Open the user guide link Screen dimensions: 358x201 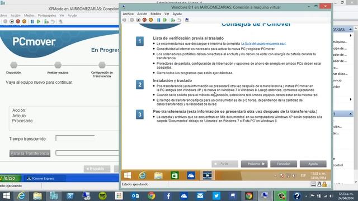click(x=263, y=44)
